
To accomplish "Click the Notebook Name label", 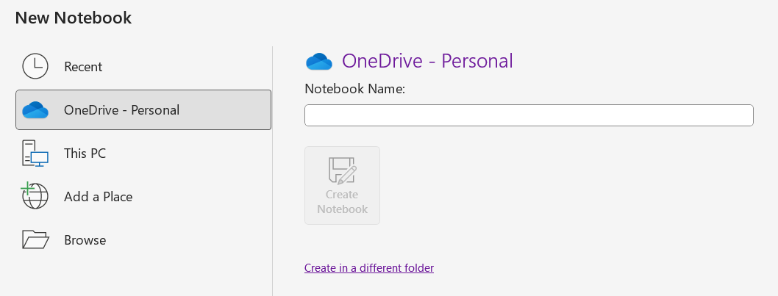I will 355,90.
